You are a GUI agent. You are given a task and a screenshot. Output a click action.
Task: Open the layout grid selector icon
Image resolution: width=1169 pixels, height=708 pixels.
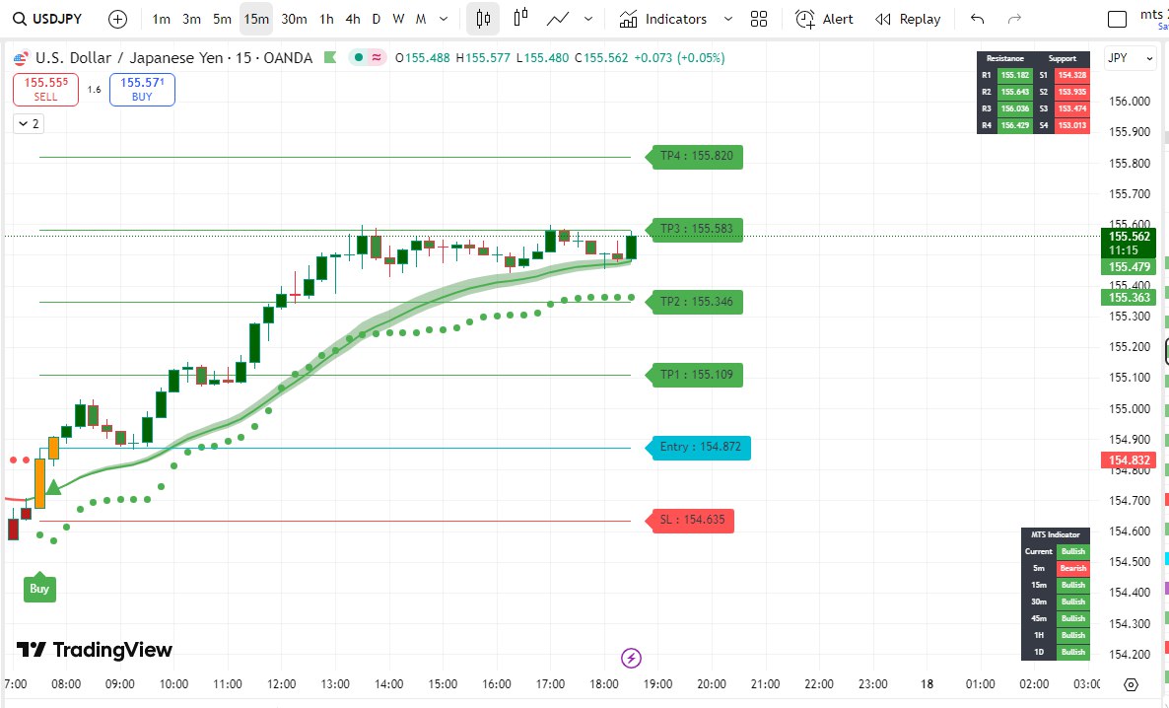(759, 19)
